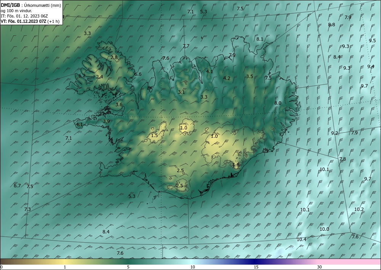Click the 10.2 value on the map
The image size is (381, 270).
tap(359, 209)
